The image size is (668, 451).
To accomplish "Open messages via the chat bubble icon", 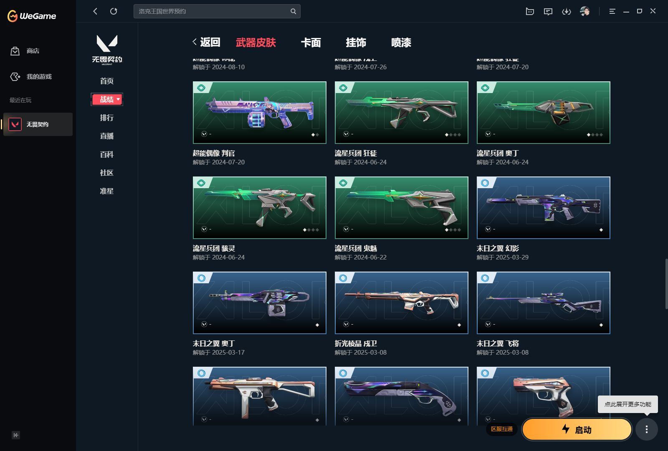I will point(548,11).
